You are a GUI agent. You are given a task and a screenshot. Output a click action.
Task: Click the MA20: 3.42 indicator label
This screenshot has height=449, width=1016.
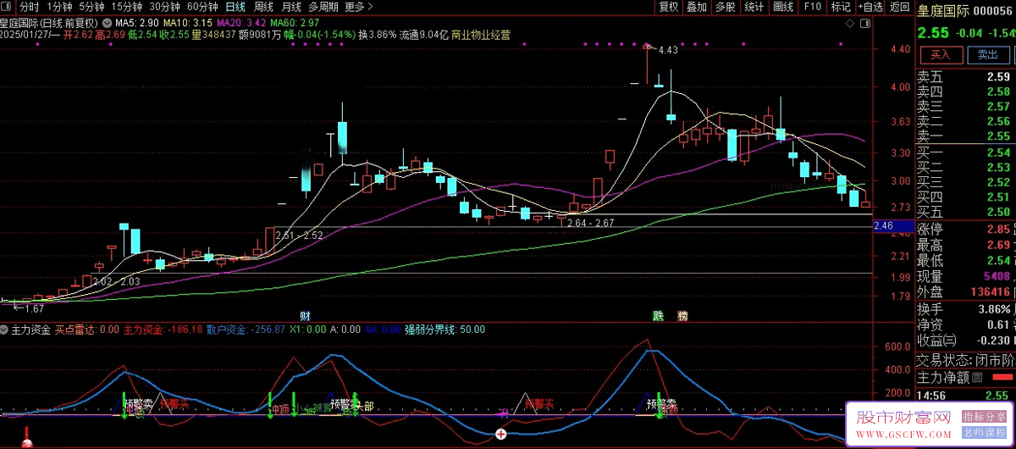click(x=242, y=22)
